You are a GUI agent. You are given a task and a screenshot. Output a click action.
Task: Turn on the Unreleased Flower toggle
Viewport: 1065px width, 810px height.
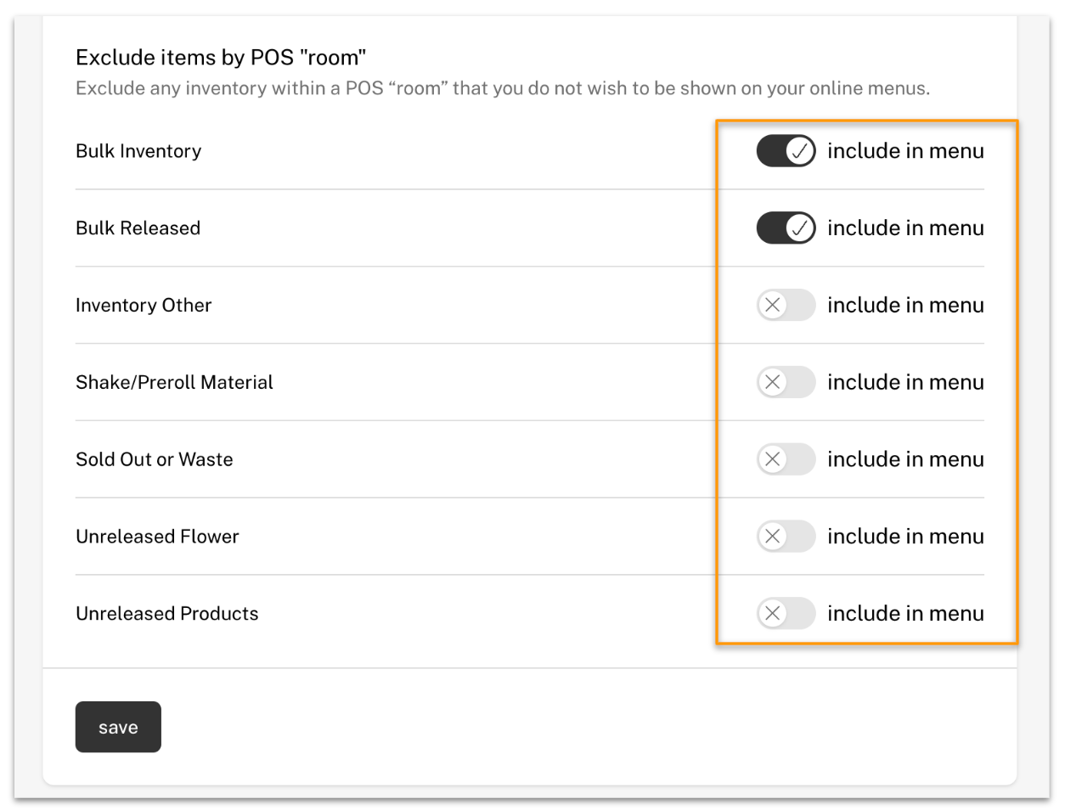tap(786, 537)
